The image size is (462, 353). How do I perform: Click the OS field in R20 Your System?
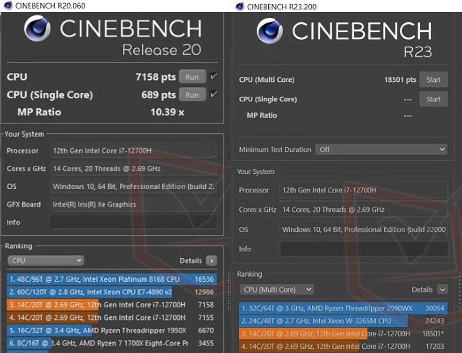point(133,186)
